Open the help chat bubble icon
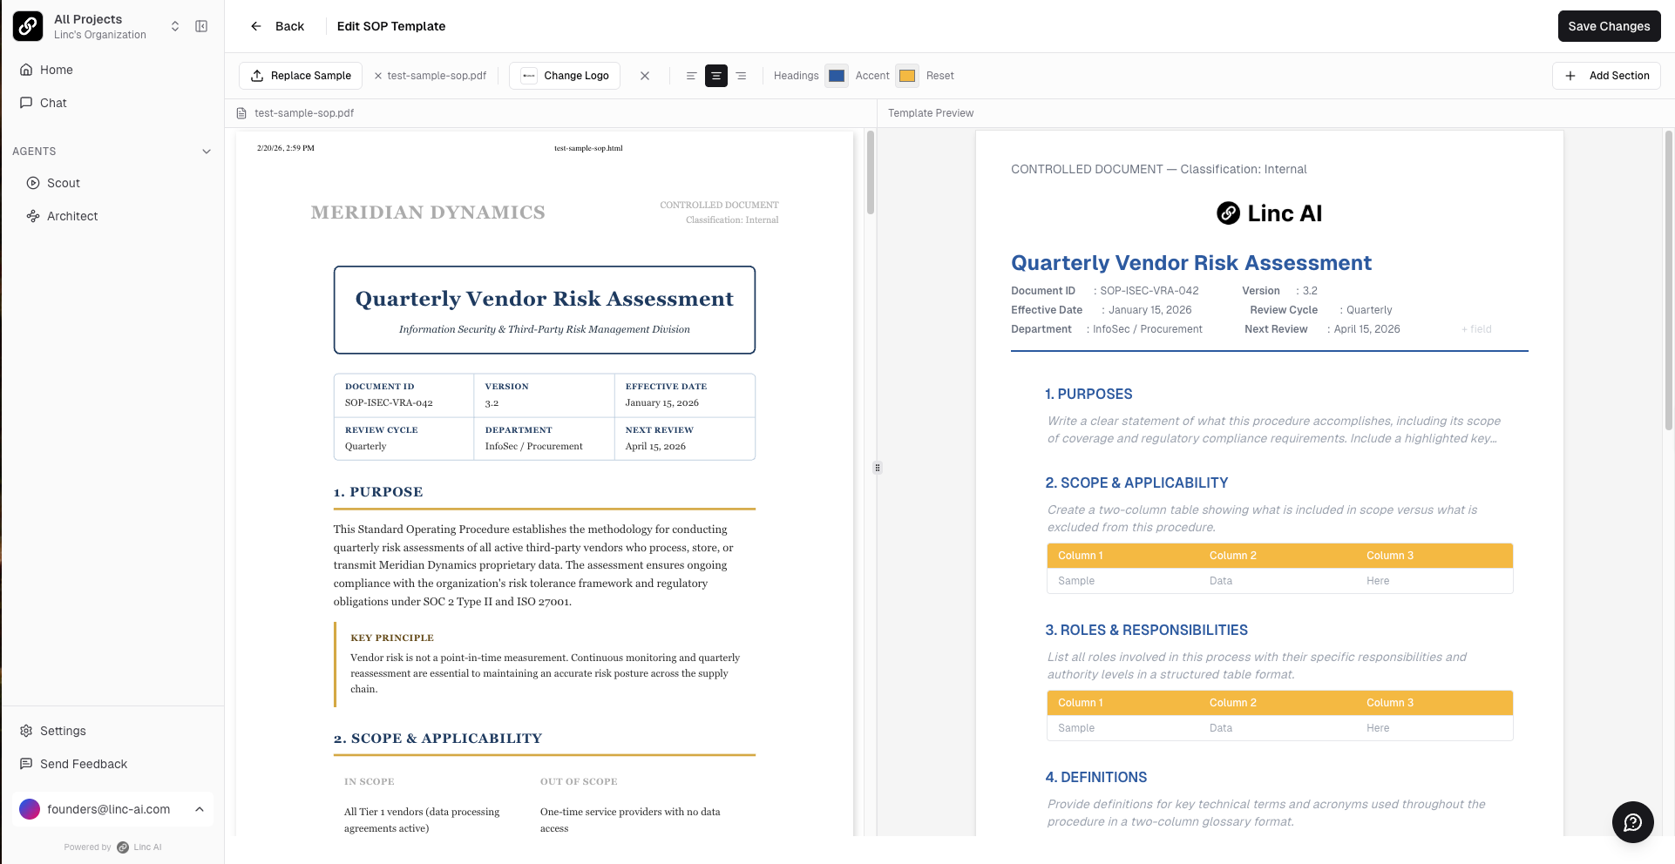 click(x=1632, y=822)
